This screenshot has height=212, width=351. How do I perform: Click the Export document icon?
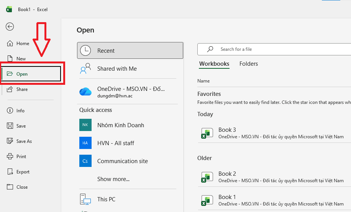click(x=10, y=172)
